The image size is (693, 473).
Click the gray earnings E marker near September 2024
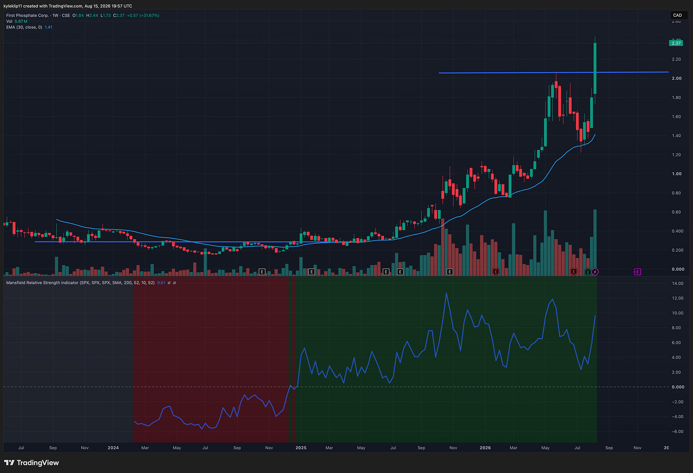262,272
